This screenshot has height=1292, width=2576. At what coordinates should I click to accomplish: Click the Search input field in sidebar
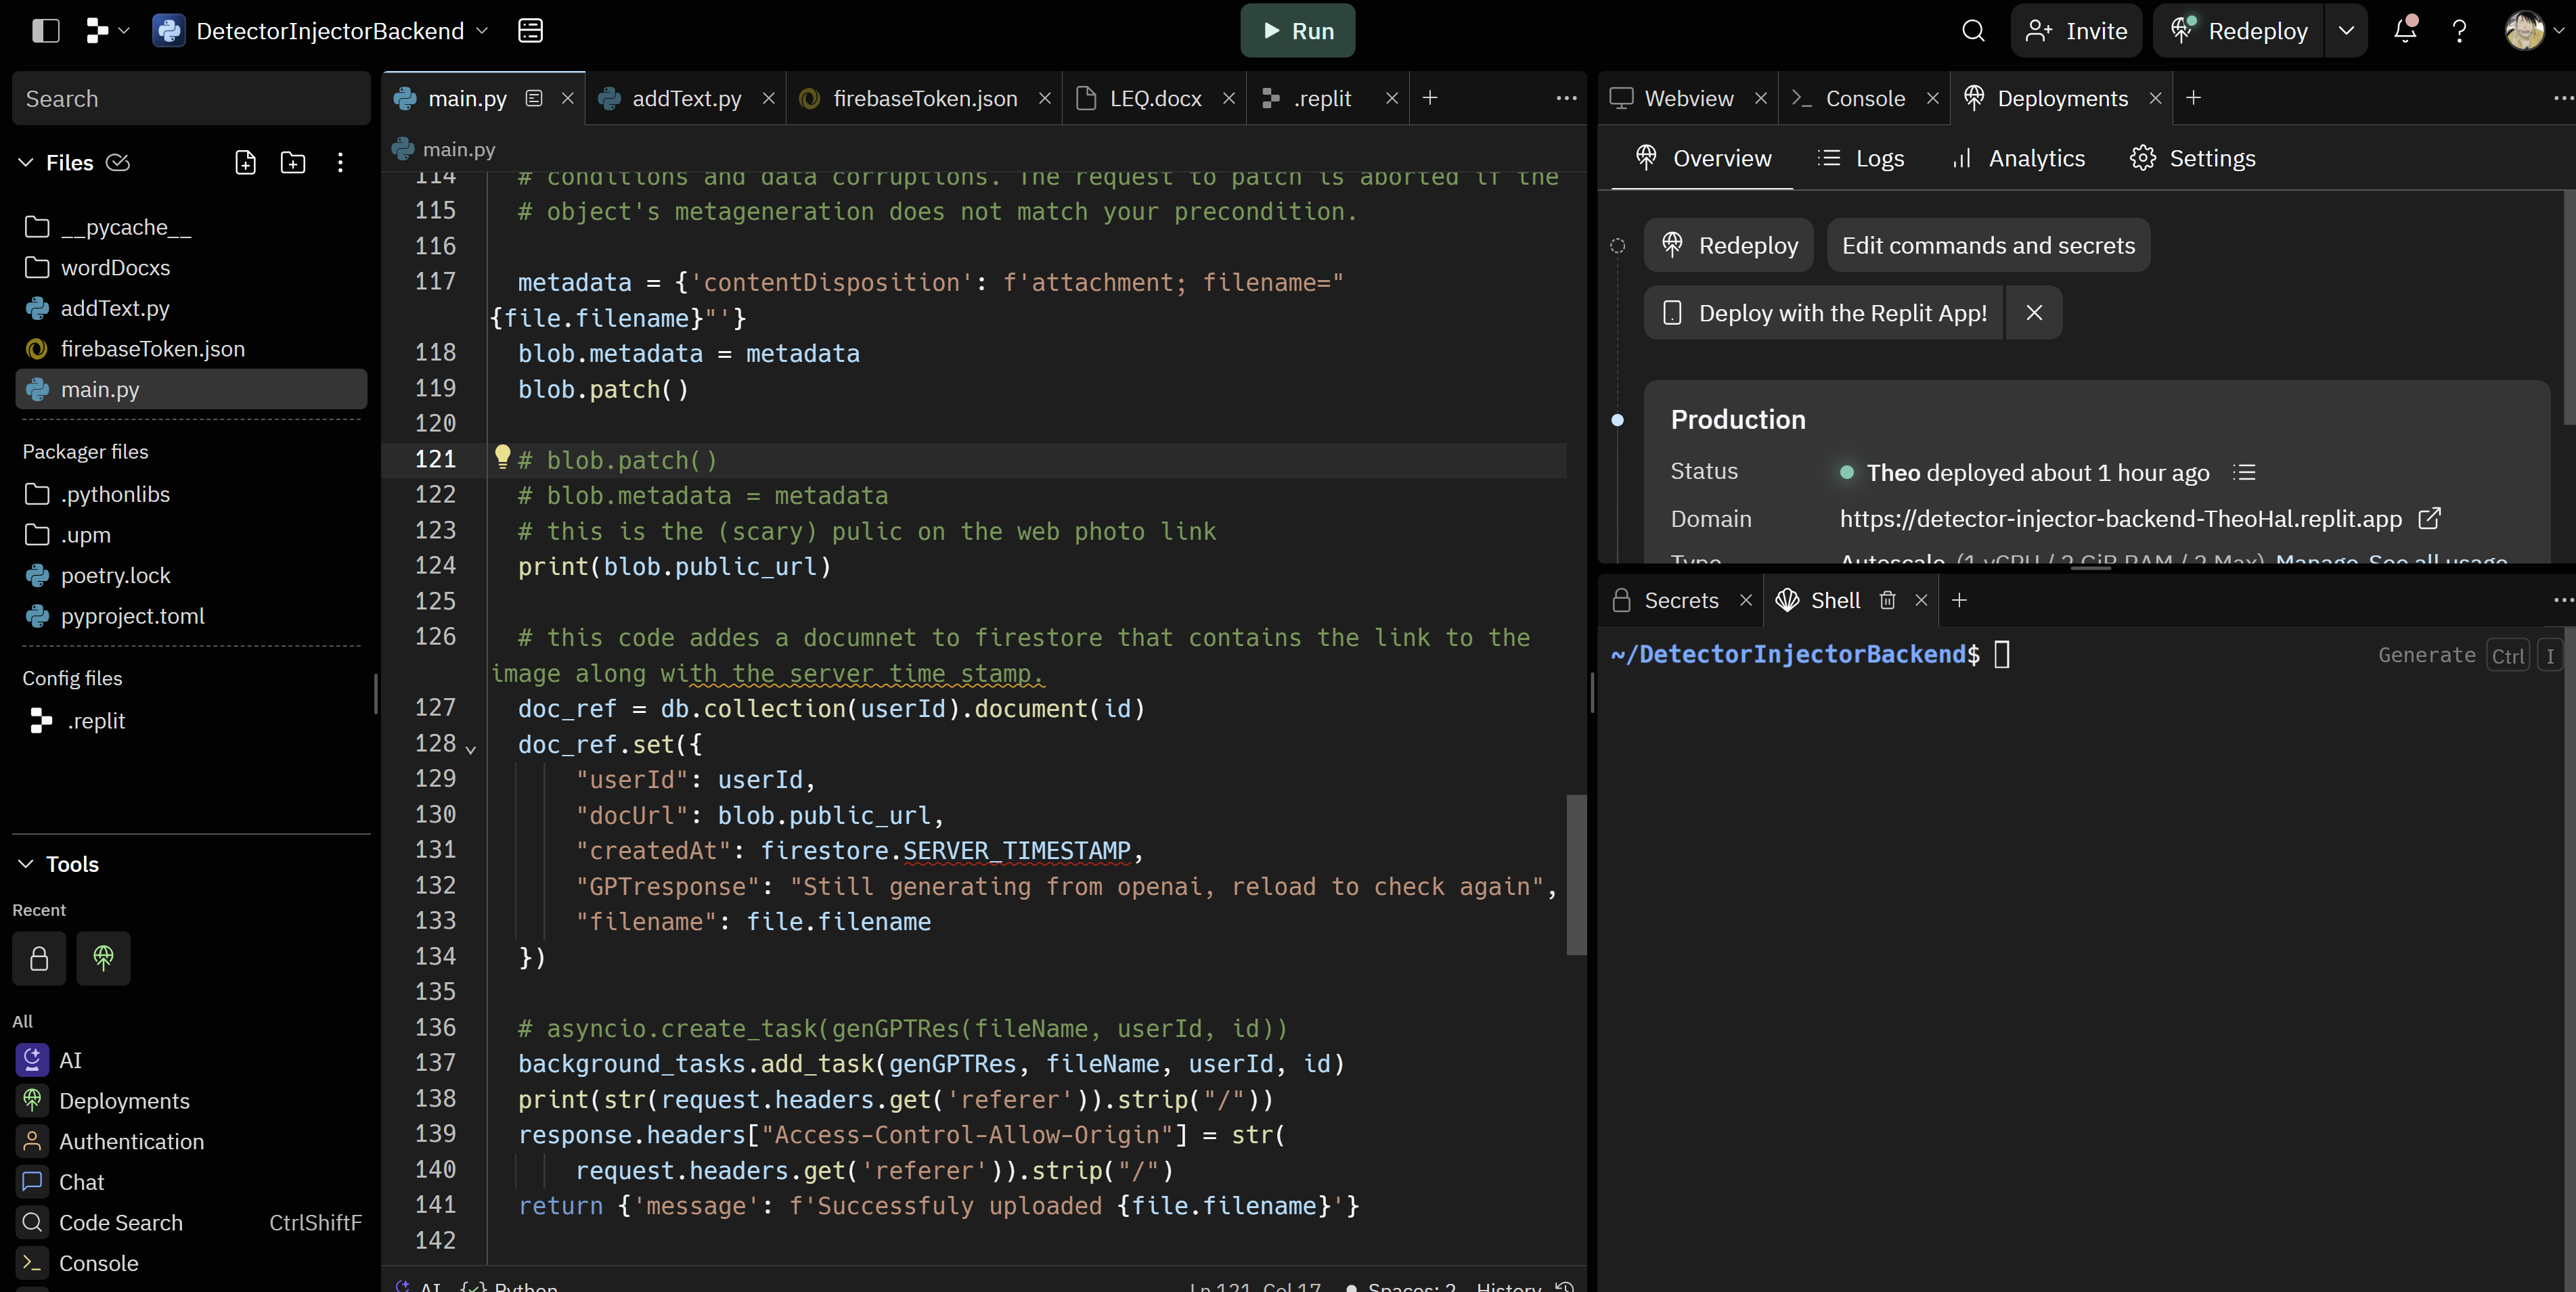190,99
